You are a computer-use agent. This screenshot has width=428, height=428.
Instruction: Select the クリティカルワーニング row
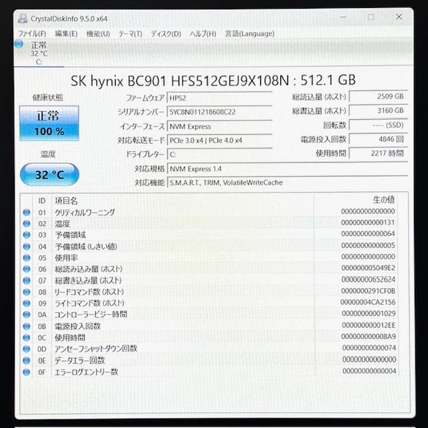coord(209,212)
